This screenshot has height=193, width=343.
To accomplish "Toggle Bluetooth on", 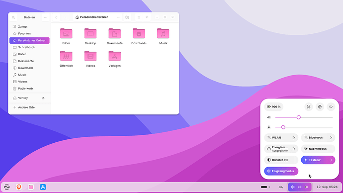I will (314, 138).
